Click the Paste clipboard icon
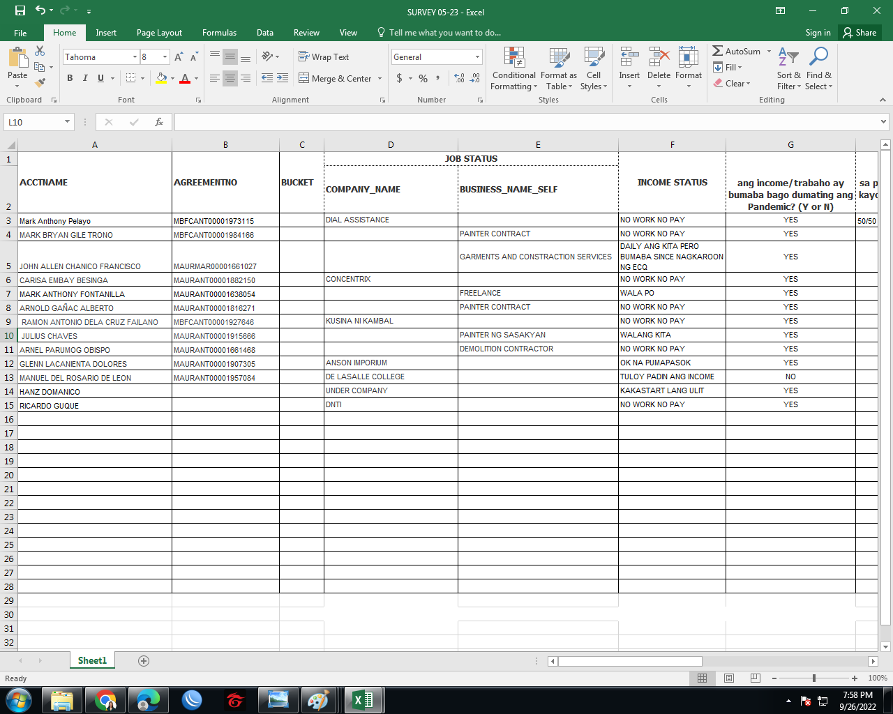This screenshot has width=893, height=714. 17,58
